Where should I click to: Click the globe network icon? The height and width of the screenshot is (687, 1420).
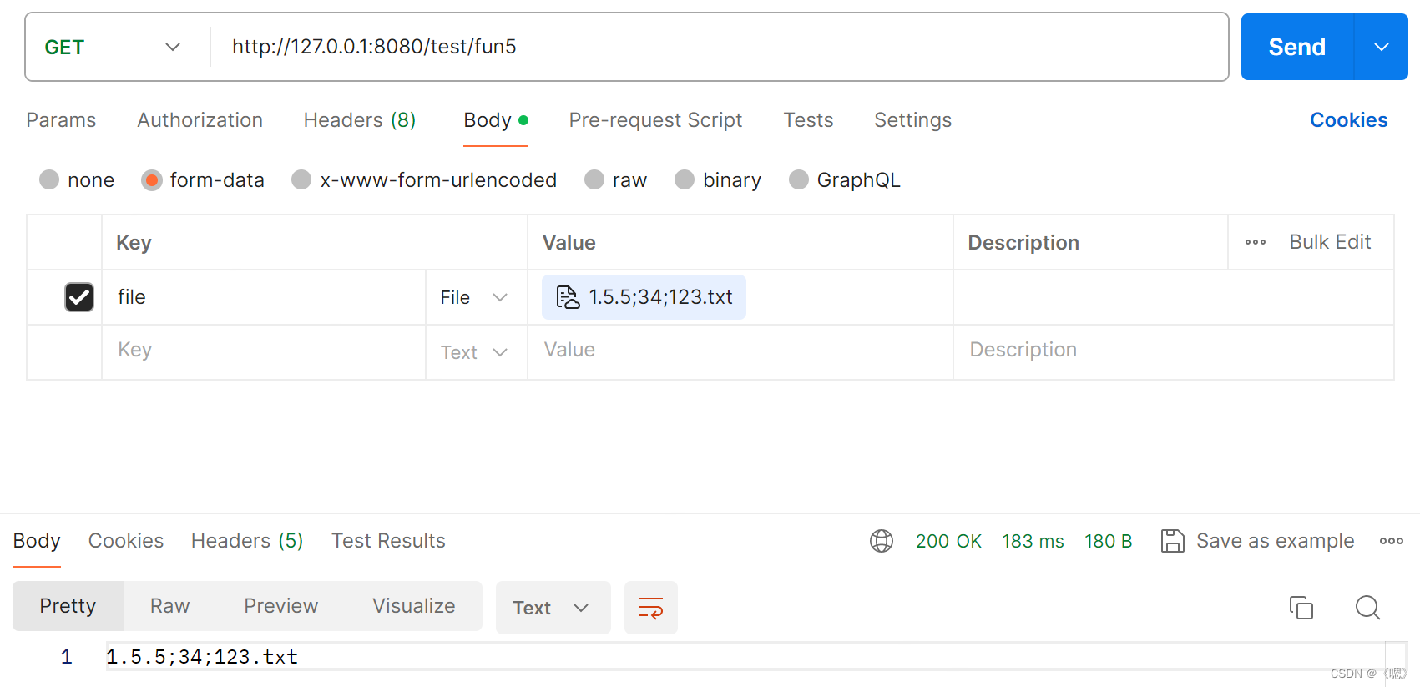pyautogui.click(x=882, y=541)
